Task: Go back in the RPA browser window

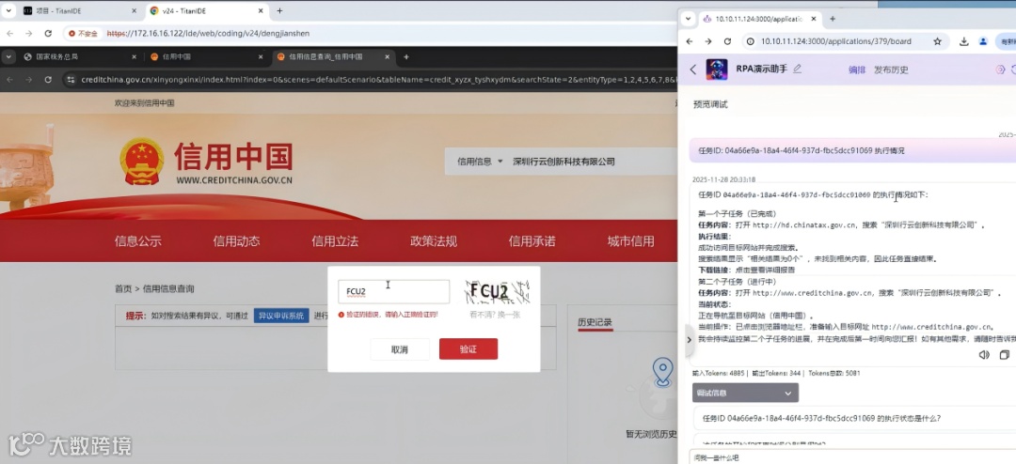Action: [x=690, y=41]
